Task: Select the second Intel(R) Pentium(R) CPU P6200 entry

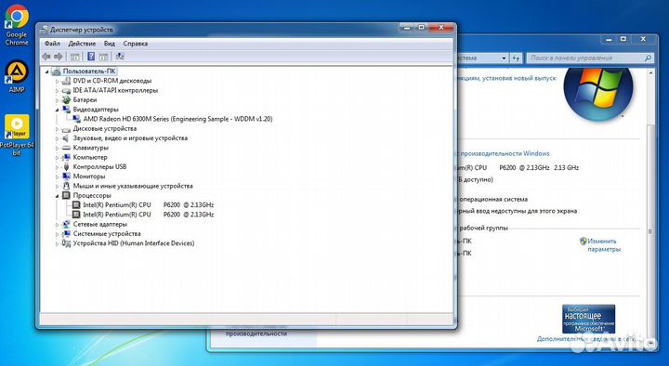Action: click(148, 215)
